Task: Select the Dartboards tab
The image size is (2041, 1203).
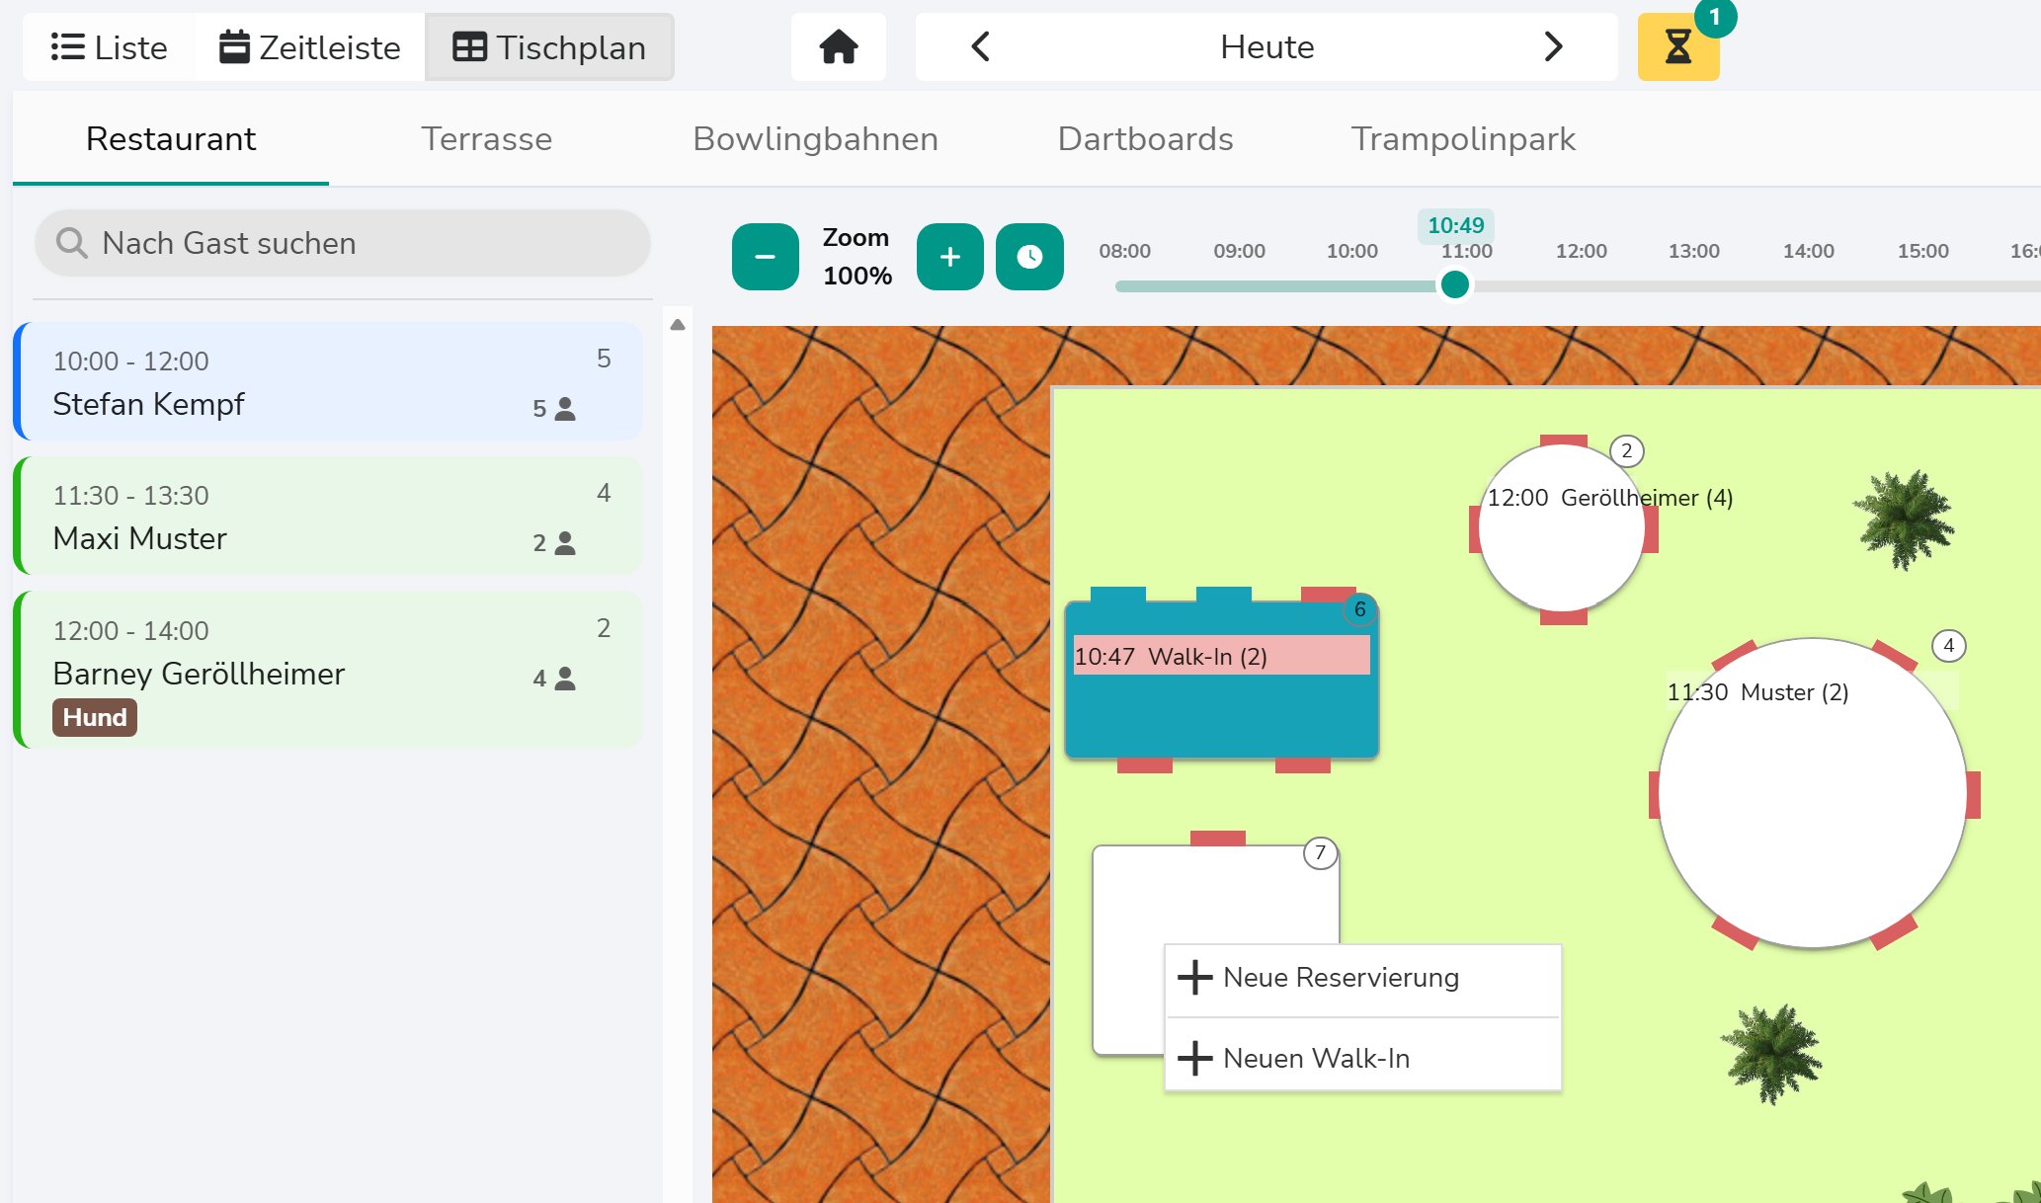Action: (1145, 139)
